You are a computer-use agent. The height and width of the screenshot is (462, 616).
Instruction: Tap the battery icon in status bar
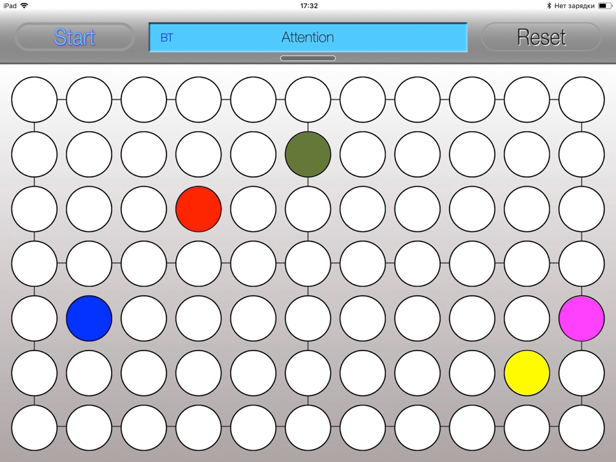pos(605,6)
